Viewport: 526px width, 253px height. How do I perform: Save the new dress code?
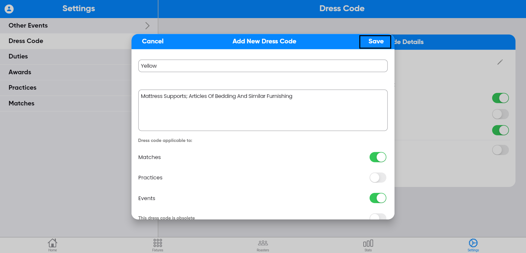point(375,41)
